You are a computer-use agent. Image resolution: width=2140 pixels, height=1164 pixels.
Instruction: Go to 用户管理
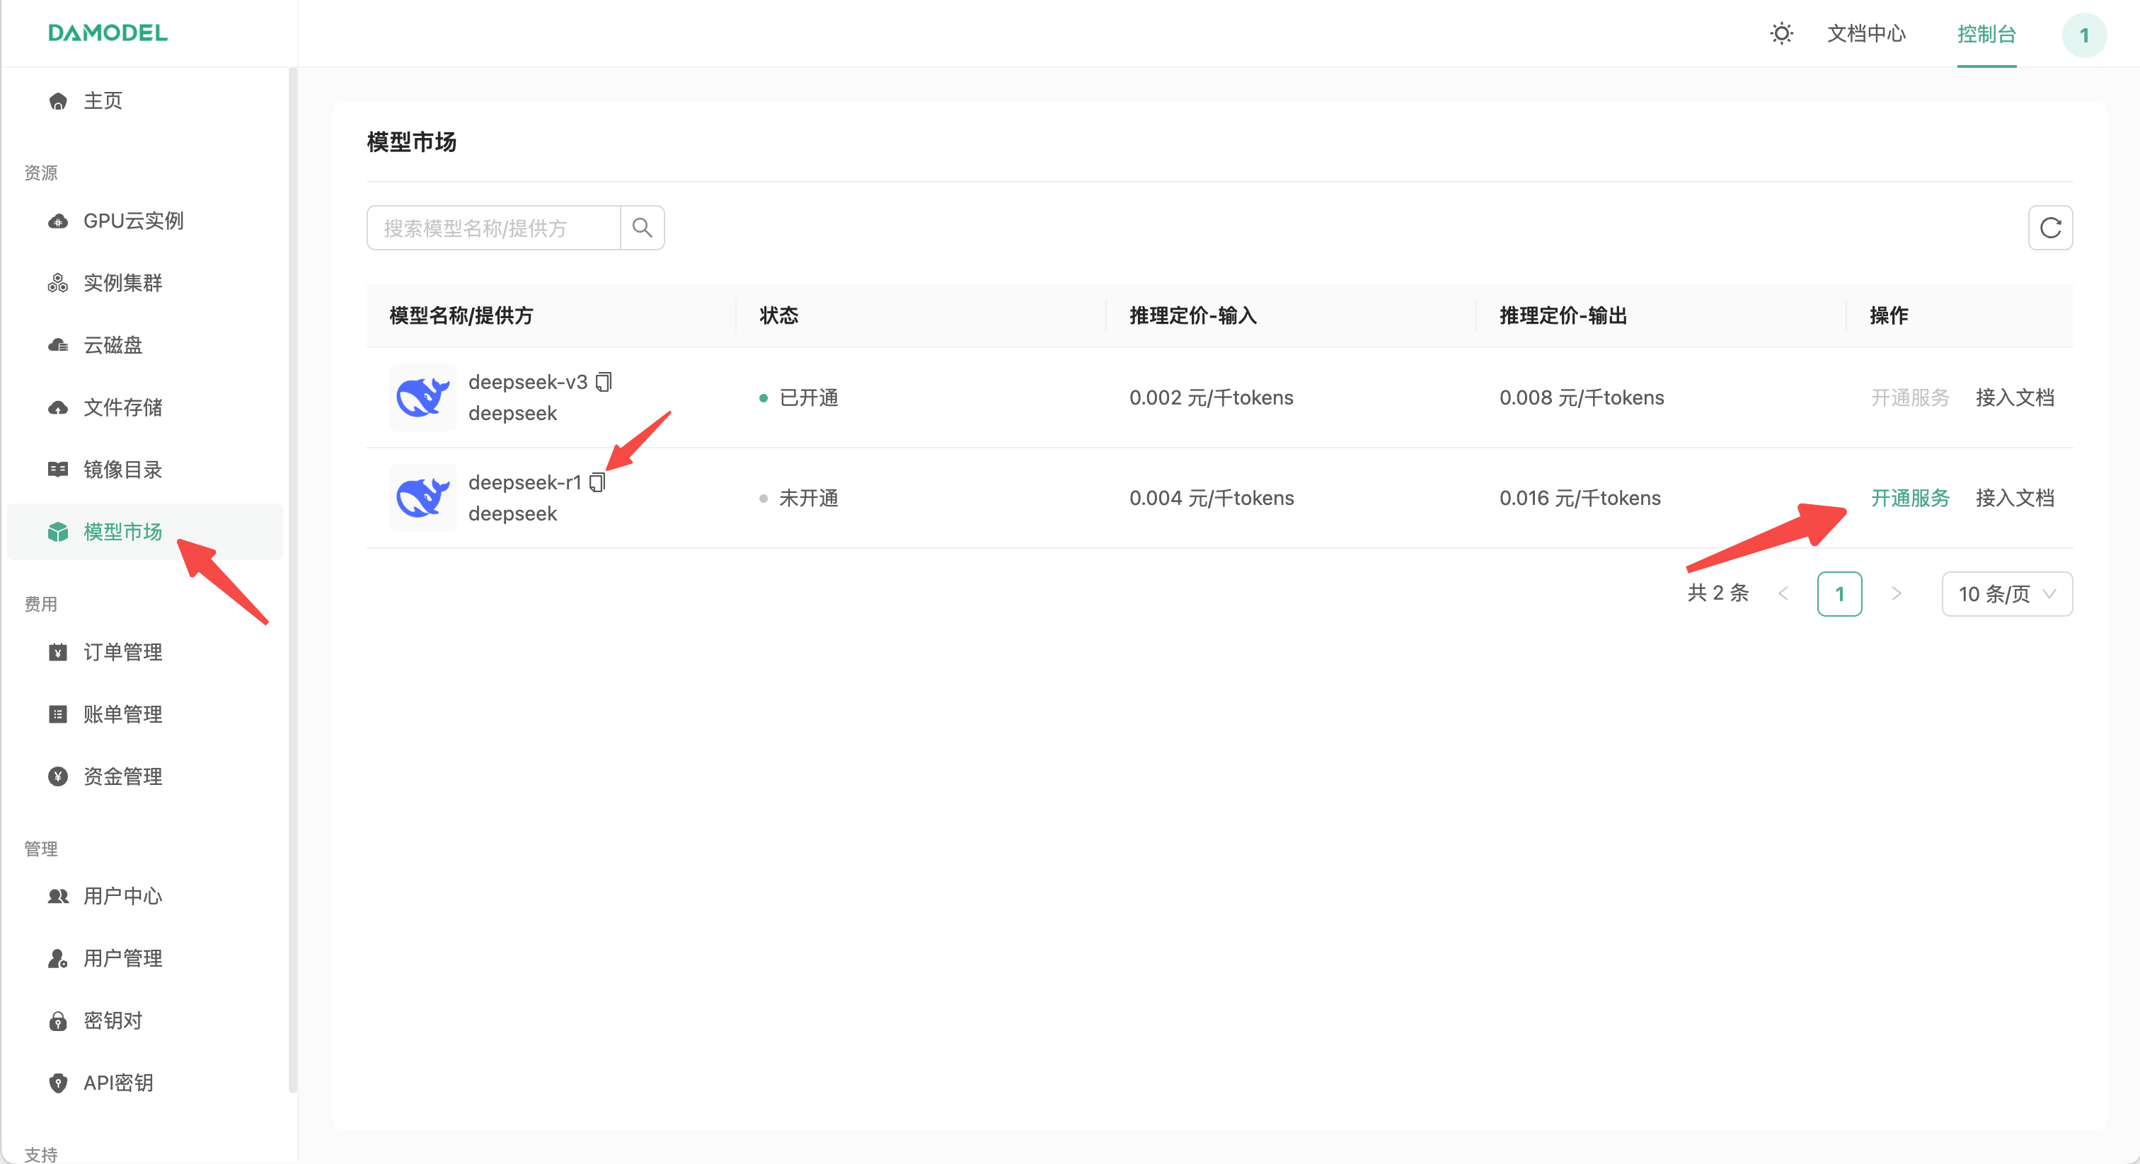(123, 959)
